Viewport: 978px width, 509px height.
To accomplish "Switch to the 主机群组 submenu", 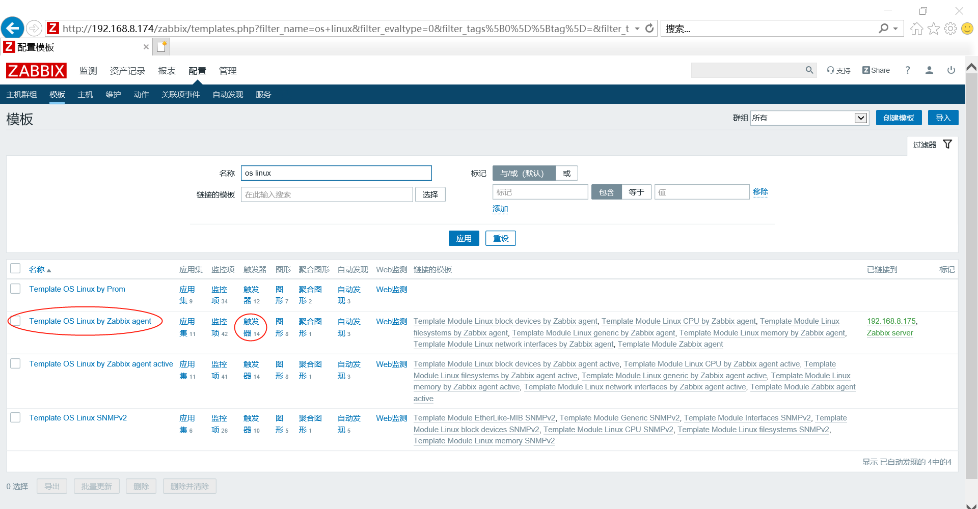I will tap(21, 95).
